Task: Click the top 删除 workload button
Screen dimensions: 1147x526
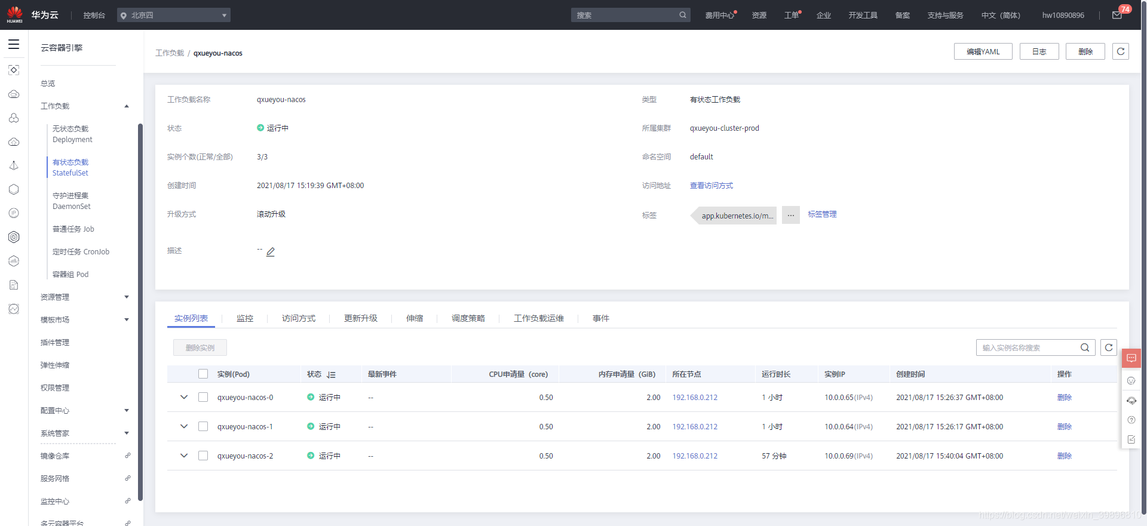Action: point(1085,51)
